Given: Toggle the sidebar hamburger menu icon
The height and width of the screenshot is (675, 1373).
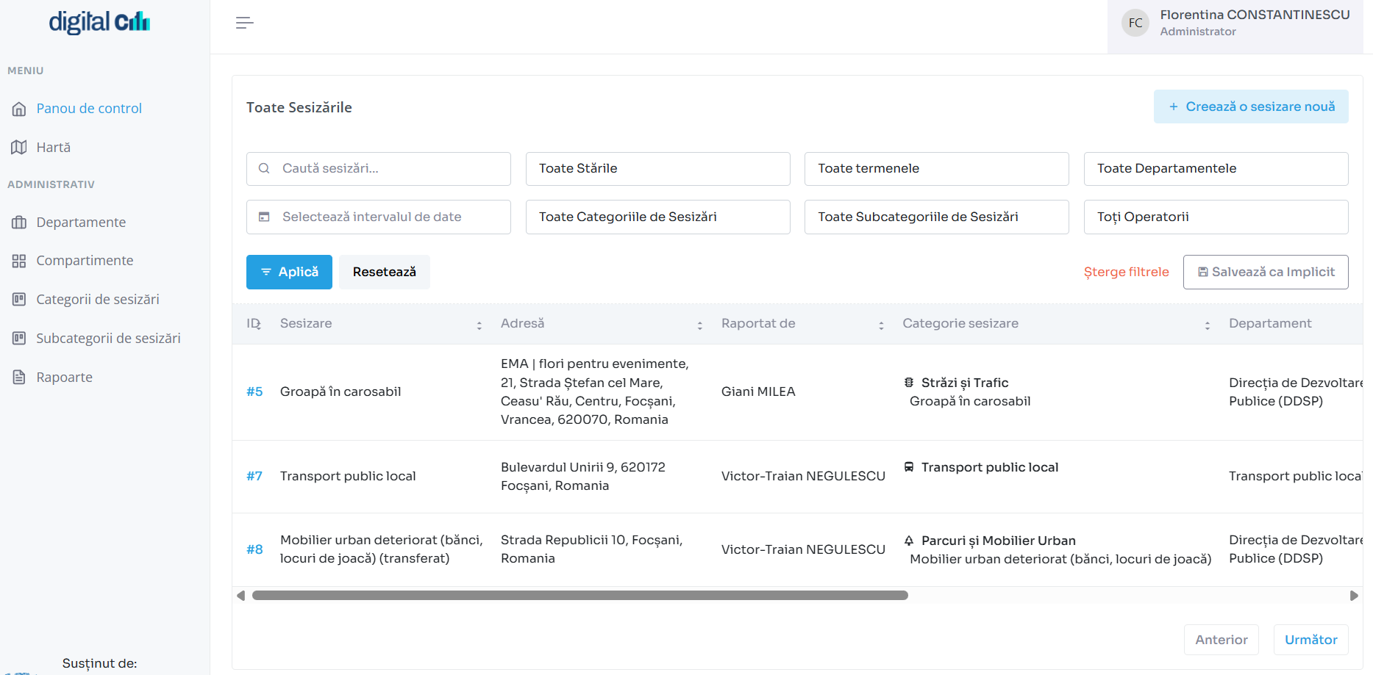Looking at the screenshot, I should pos(244,23).
